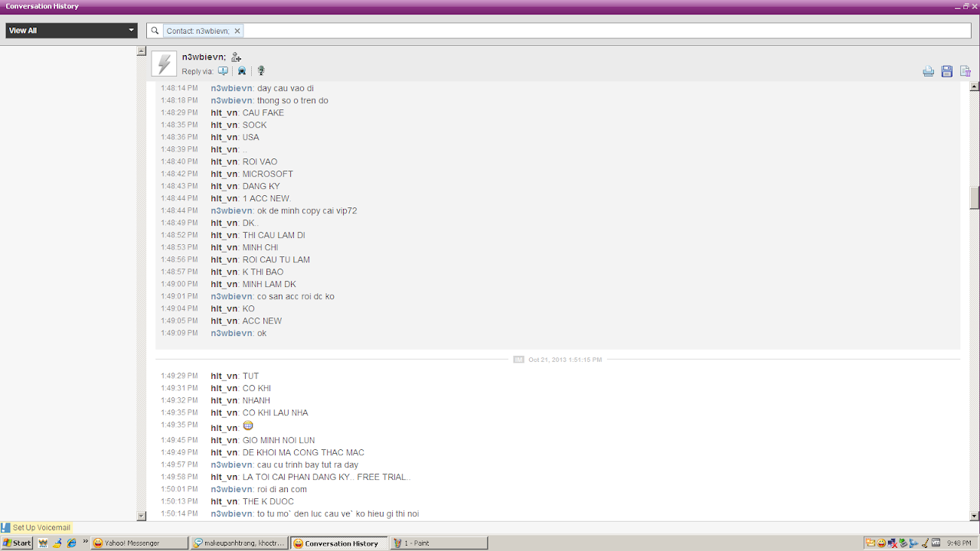Click message '1 ACC NEW.'
The height and width of the screenshot is (551, 980).
pos(267,198)
